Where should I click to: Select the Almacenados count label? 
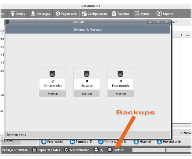(x=53, y=81)
